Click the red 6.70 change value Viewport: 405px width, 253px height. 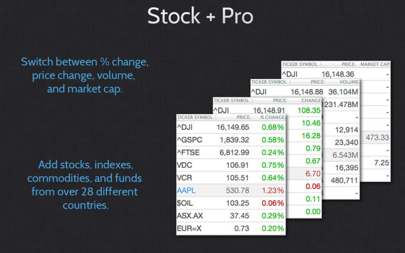point(313,174)
